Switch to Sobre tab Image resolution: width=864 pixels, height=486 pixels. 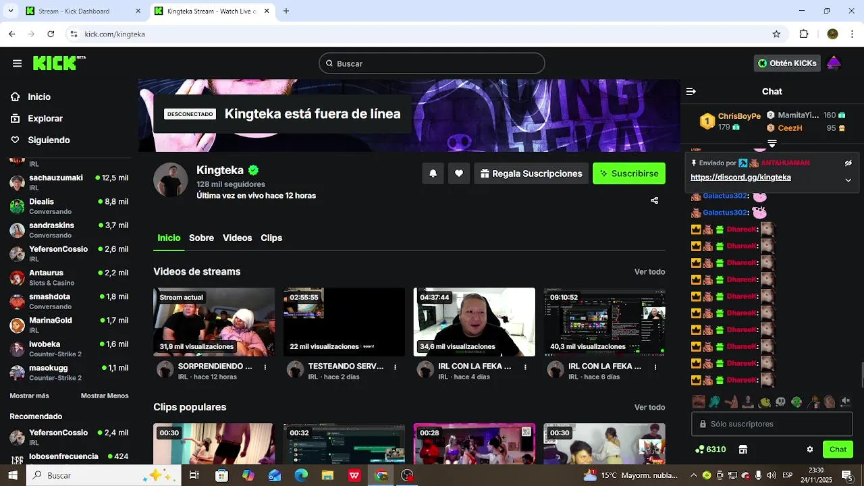click(x=201, y=238)
